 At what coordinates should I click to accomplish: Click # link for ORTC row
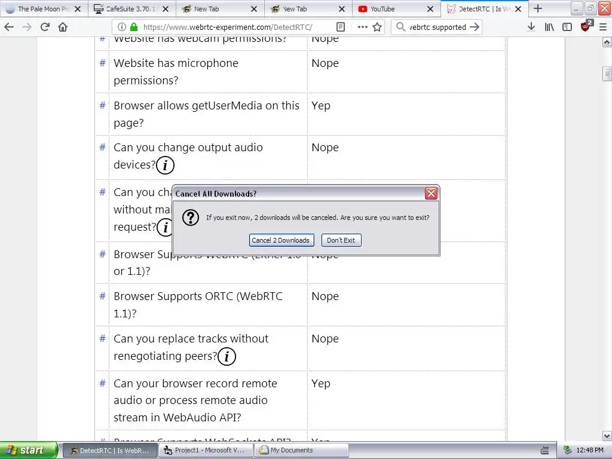pos(102,296)
